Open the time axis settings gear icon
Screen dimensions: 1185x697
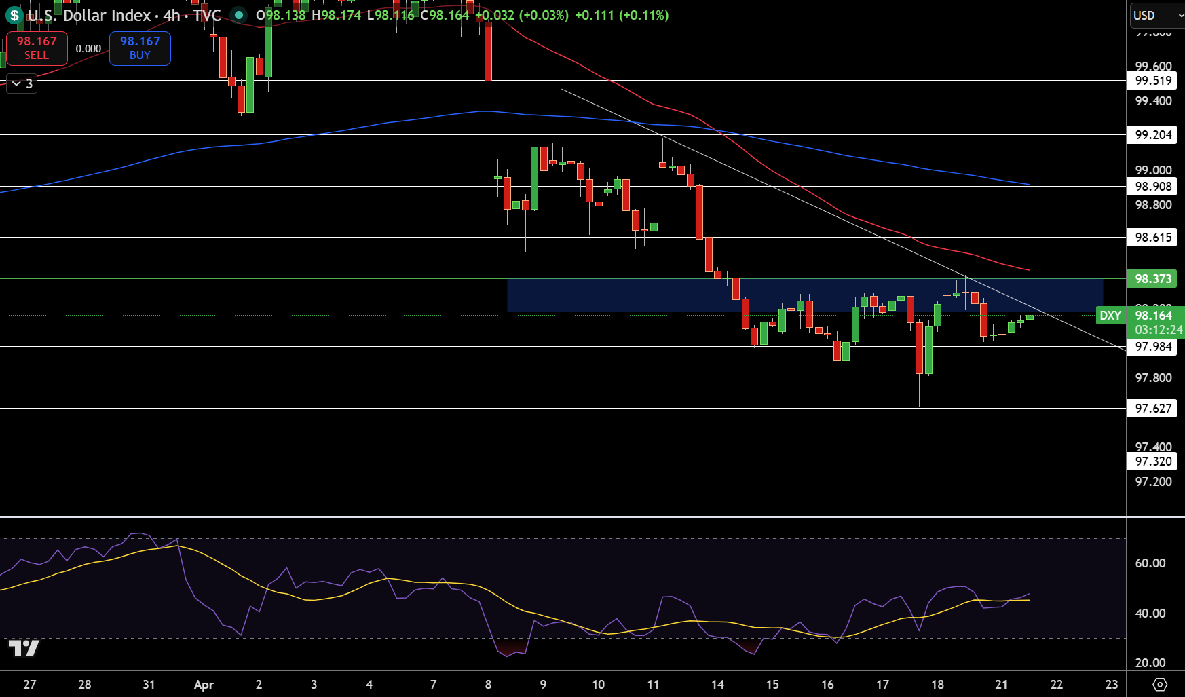[1160, 684]
